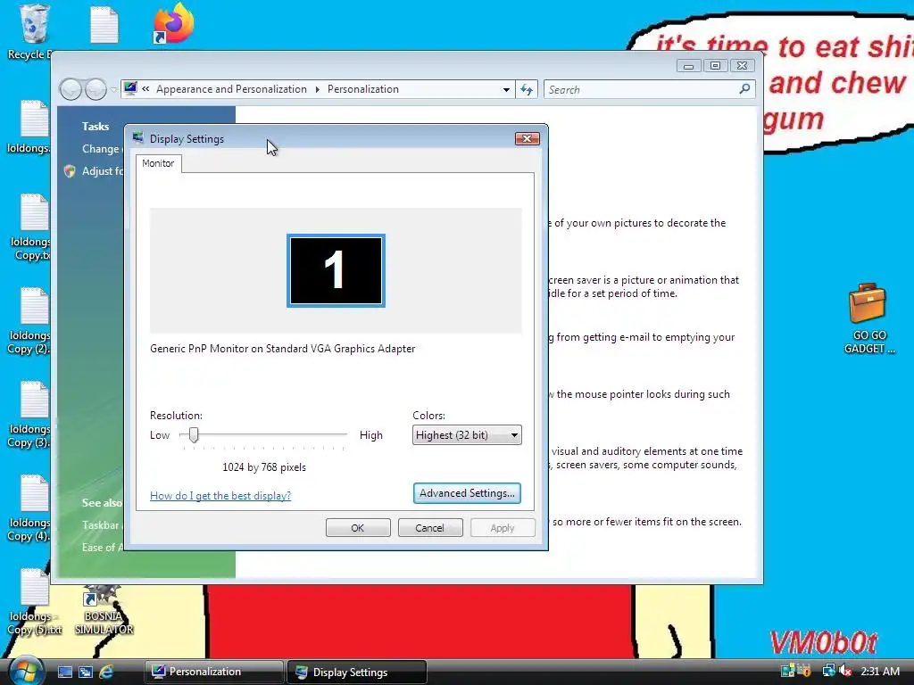The width and height of the screenshot is (914, 685).
Task: Open recent pages dropdown next to Forward
Action: pyautogui.click(x=113, y=90)
